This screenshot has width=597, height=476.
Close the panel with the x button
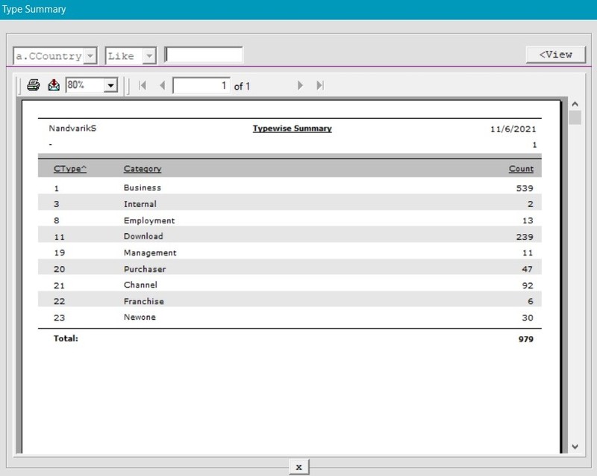pyautogui.click(x=299, y=467)
